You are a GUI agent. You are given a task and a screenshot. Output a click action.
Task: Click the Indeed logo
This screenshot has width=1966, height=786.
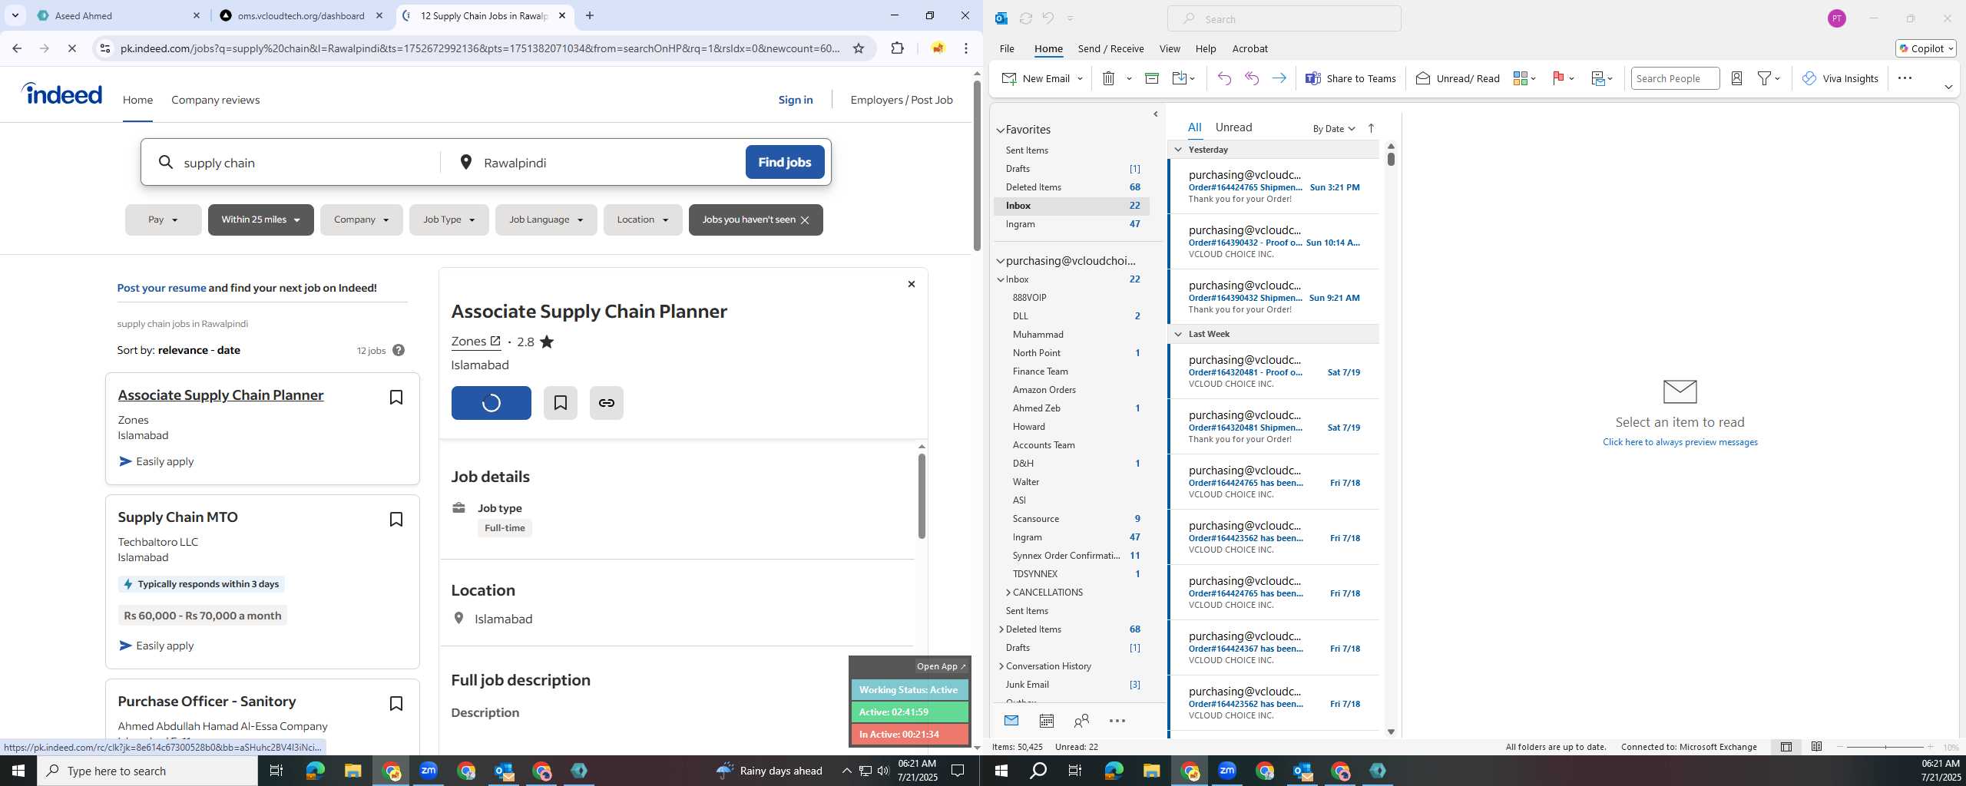tap(62, 94)
